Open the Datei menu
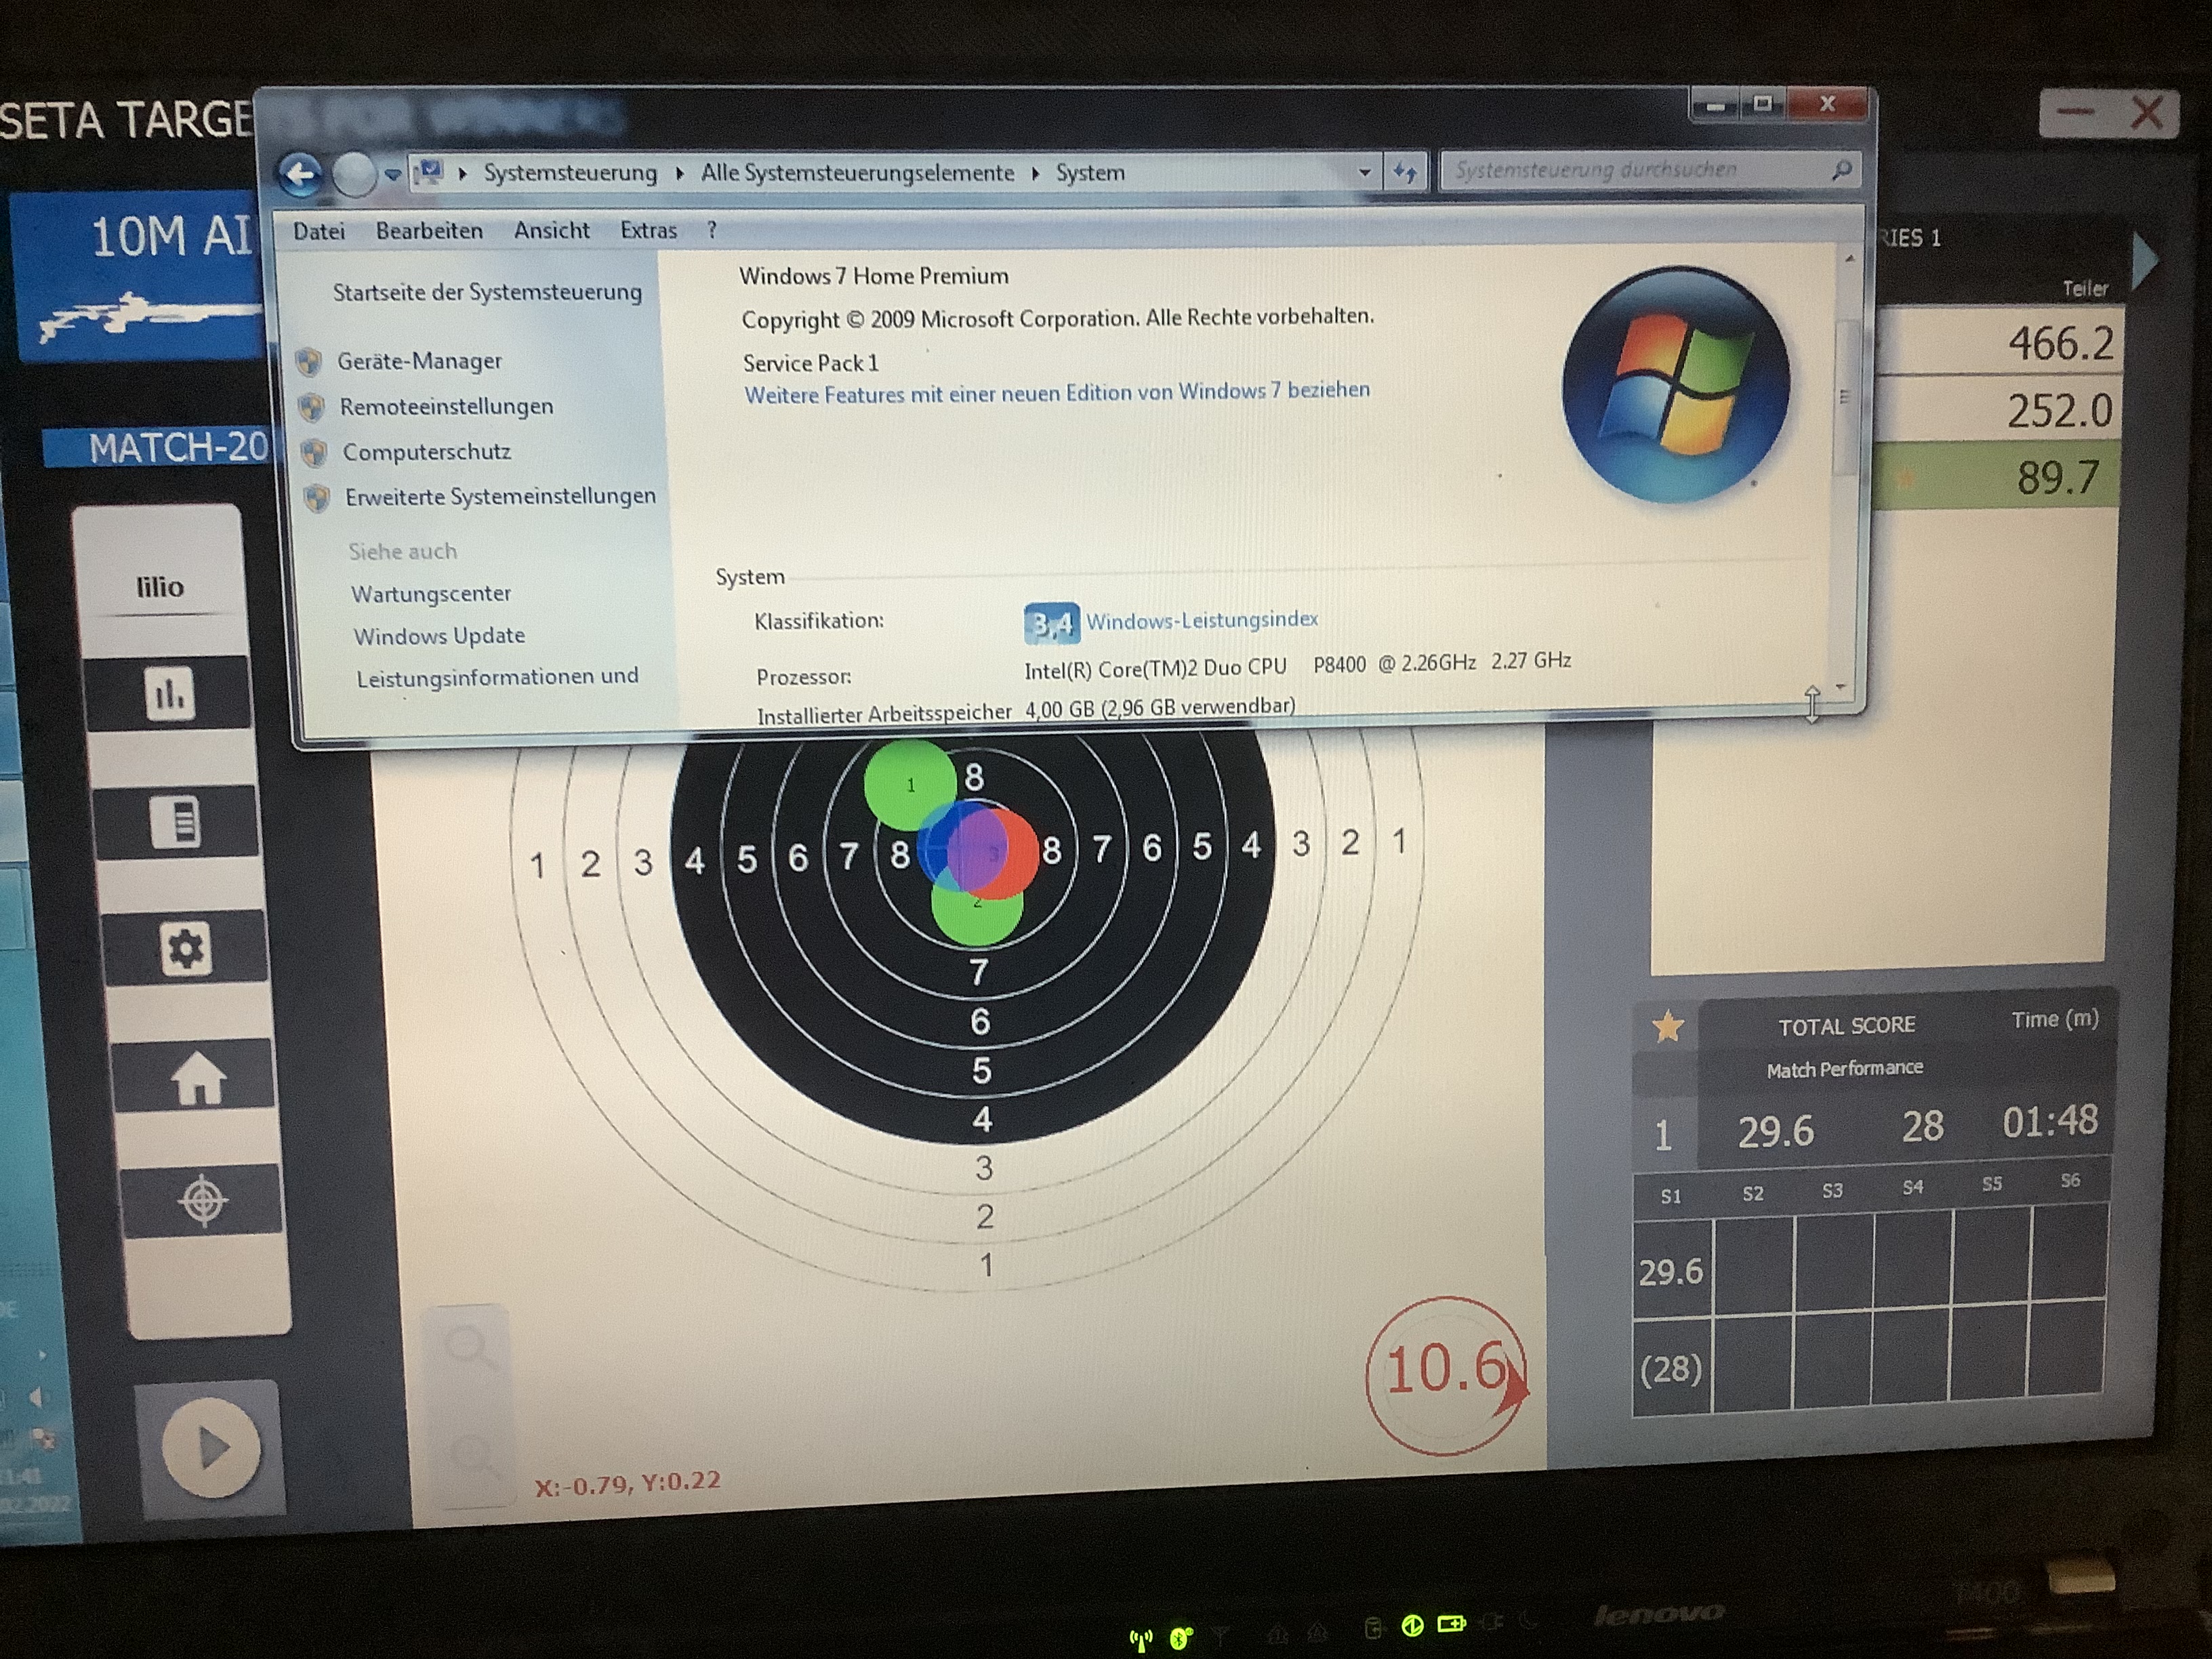The image size is (2212, 1659). (x=318, y=231)
